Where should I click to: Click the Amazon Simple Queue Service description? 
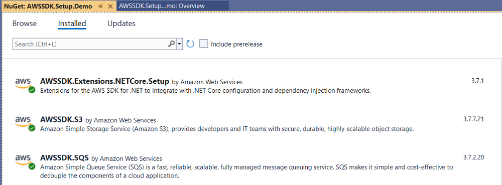pyautogui.click(x=246, y=171)
